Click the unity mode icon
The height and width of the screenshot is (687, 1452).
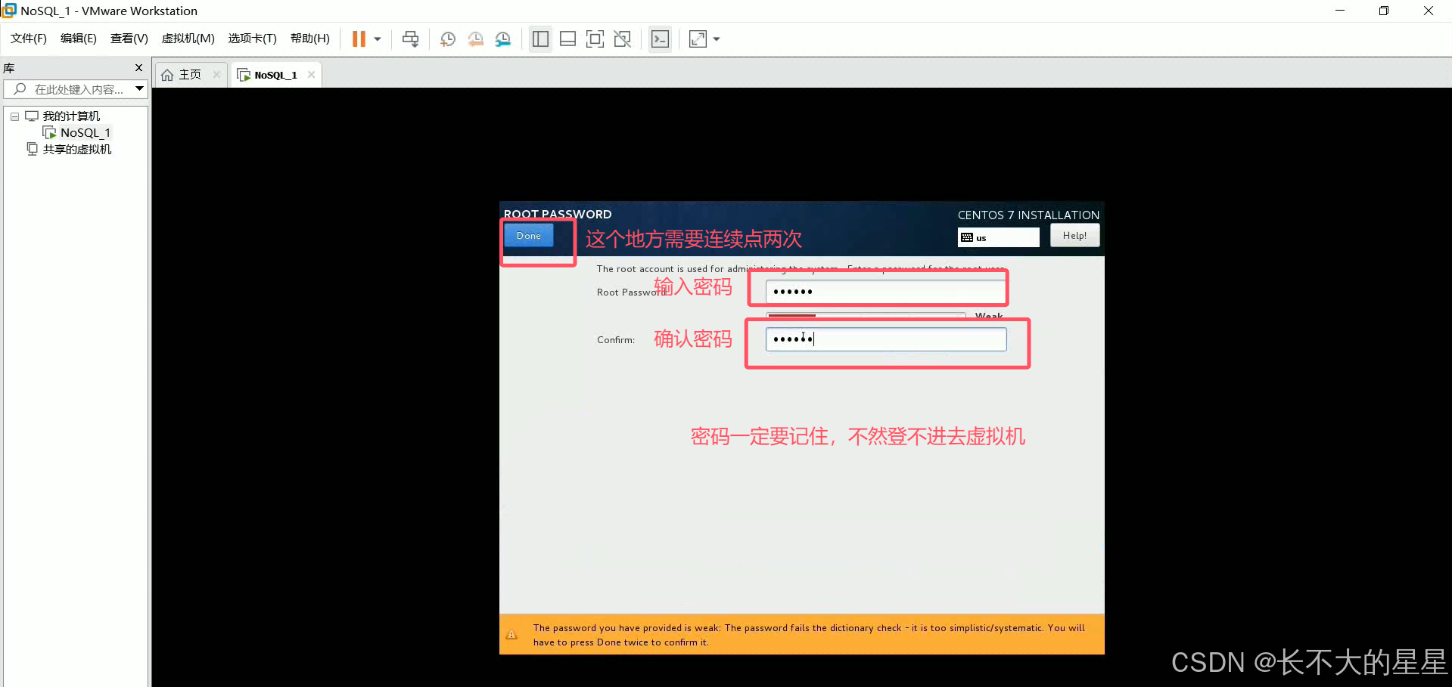(x=623, y=39)
